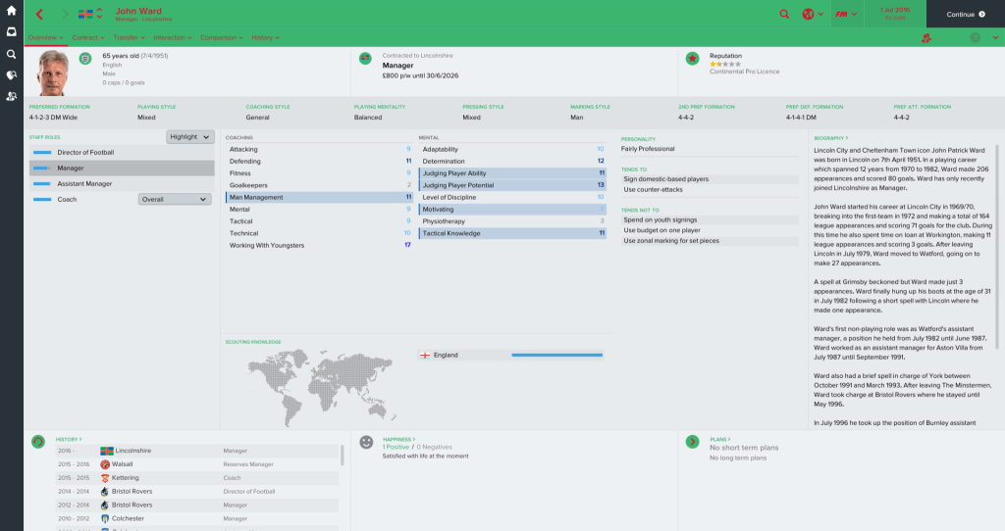1005x531 pixels.
Task: Select the Assistant Manager staff role
Action: click(121, 184)
